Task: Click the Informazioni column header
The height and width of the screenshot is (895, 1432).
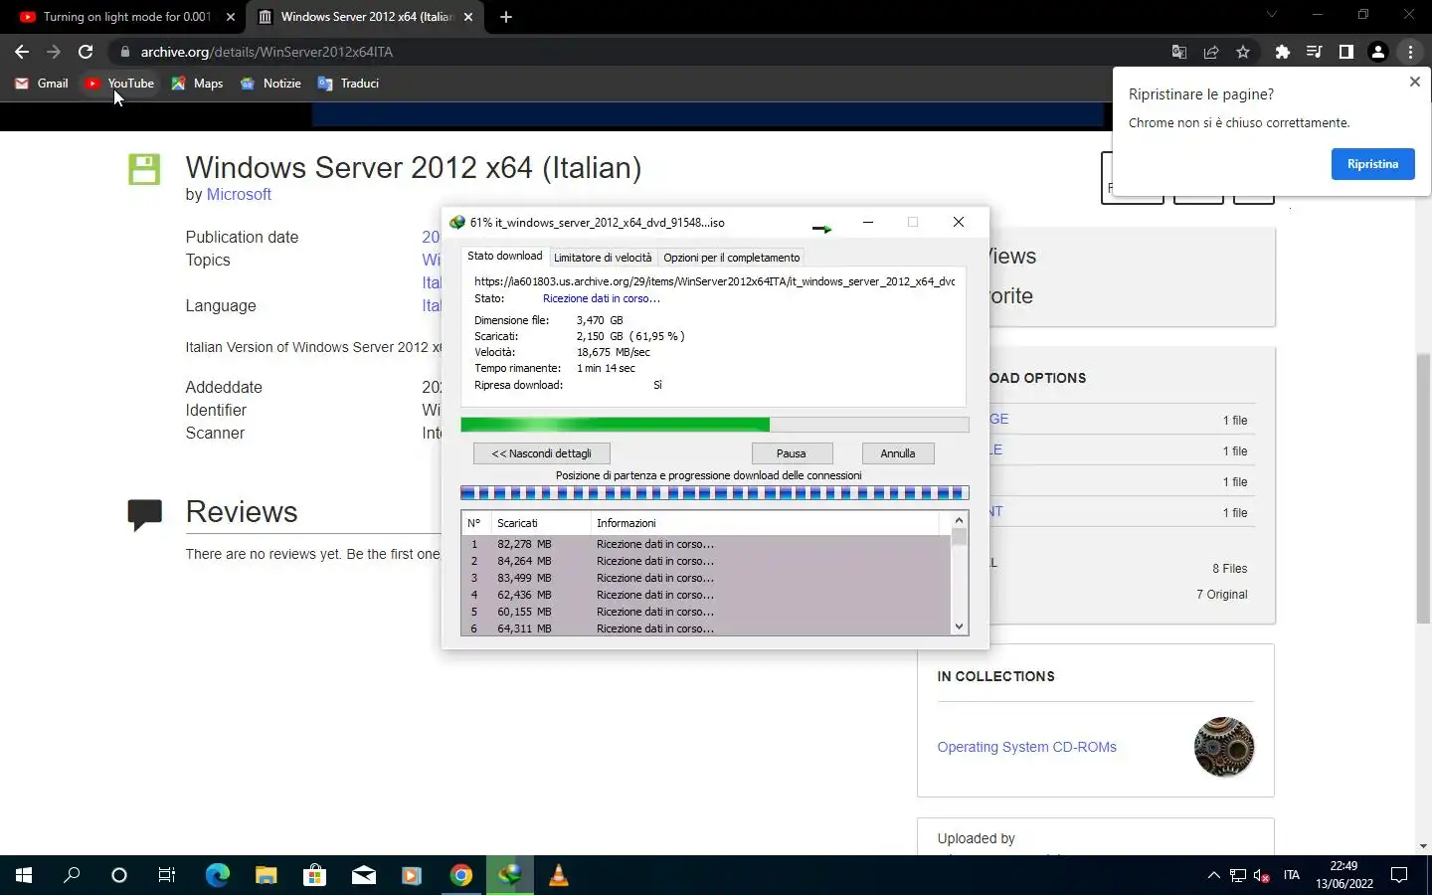Action: pyautogui.click(x=764, y=523)
